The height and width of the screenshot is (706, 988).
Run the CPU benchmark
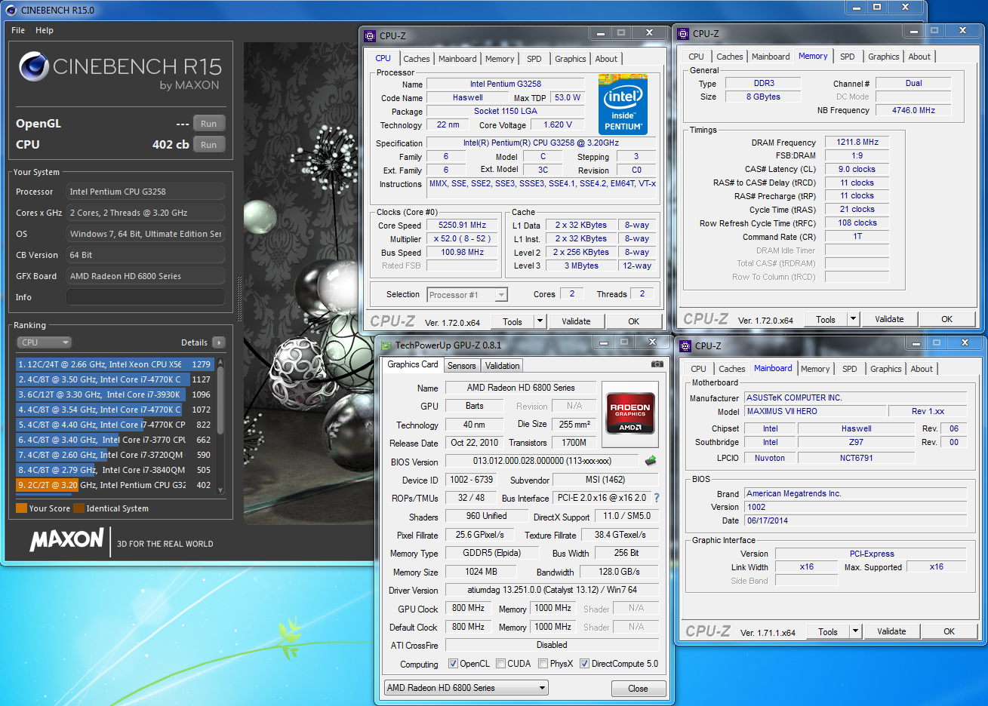pyautogui.click(x=209, y=145)
